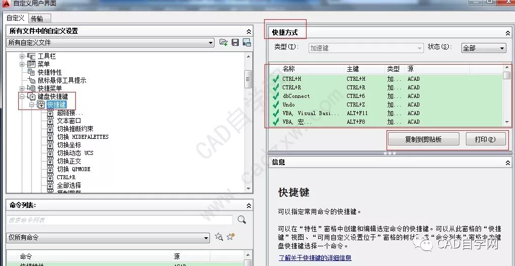Select the 全部选择 tree item
This screenshot has width=515, height=266.
(69, 185)
